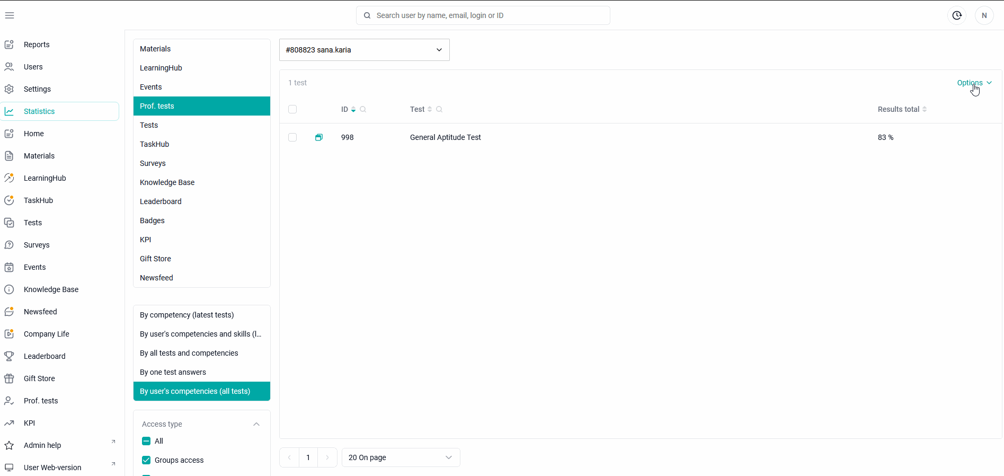The width and height of the screenshot is (1004, 476).
Task: Open the Options dropdown
Action: pyautogui.click(x=974, y=83)
